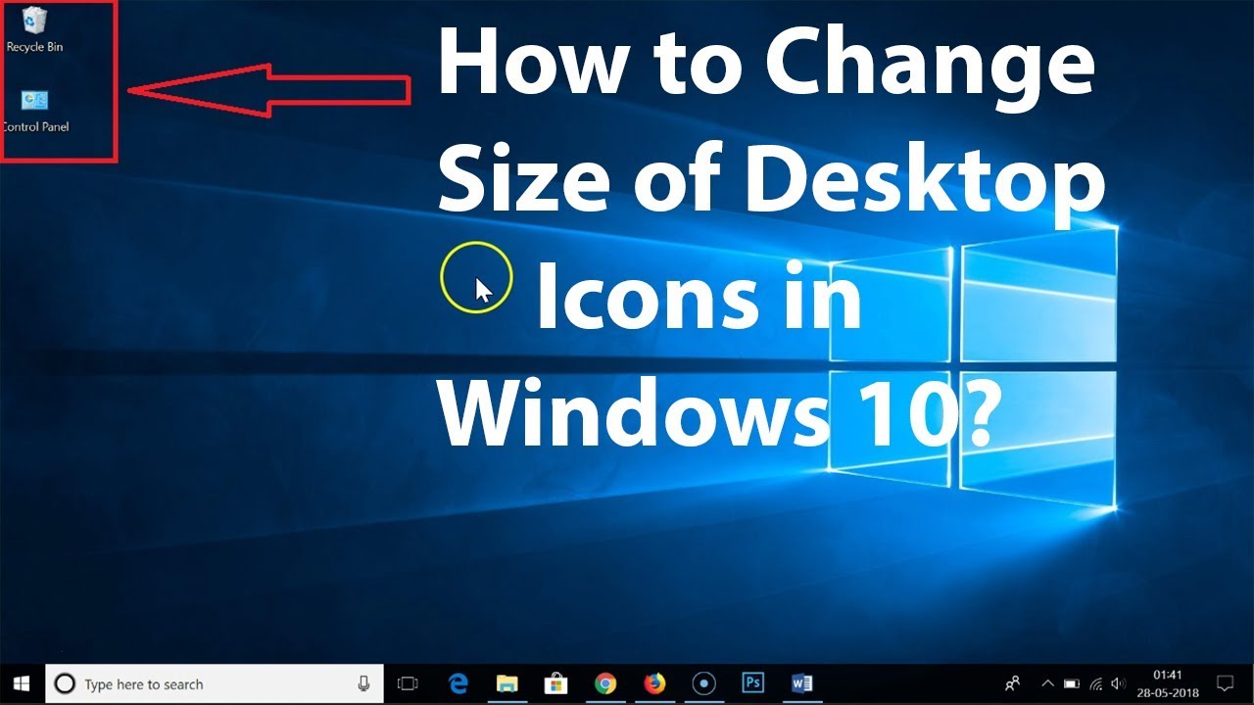Open Microsoft Store from the taskbar
This screenshot has width=1254, height=705.
point(555,683)
